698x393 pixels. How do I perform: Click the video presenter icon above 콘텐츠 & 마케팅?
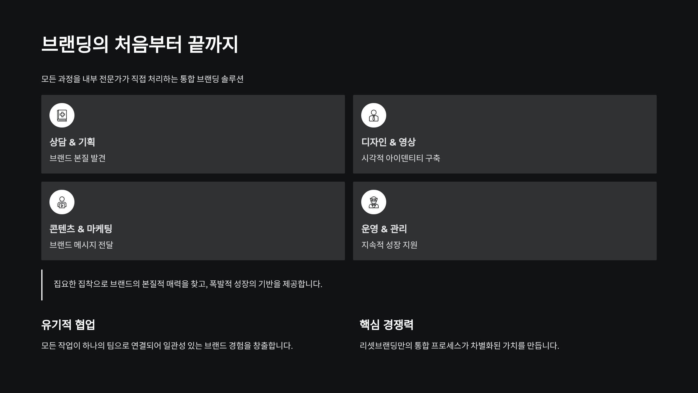(62, 202)
